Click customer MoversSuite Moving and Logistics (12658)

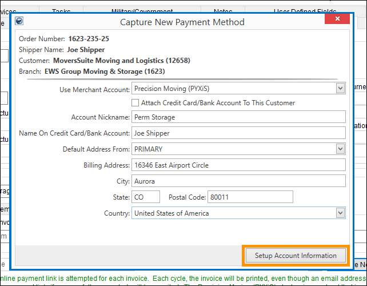pos(122,61)
